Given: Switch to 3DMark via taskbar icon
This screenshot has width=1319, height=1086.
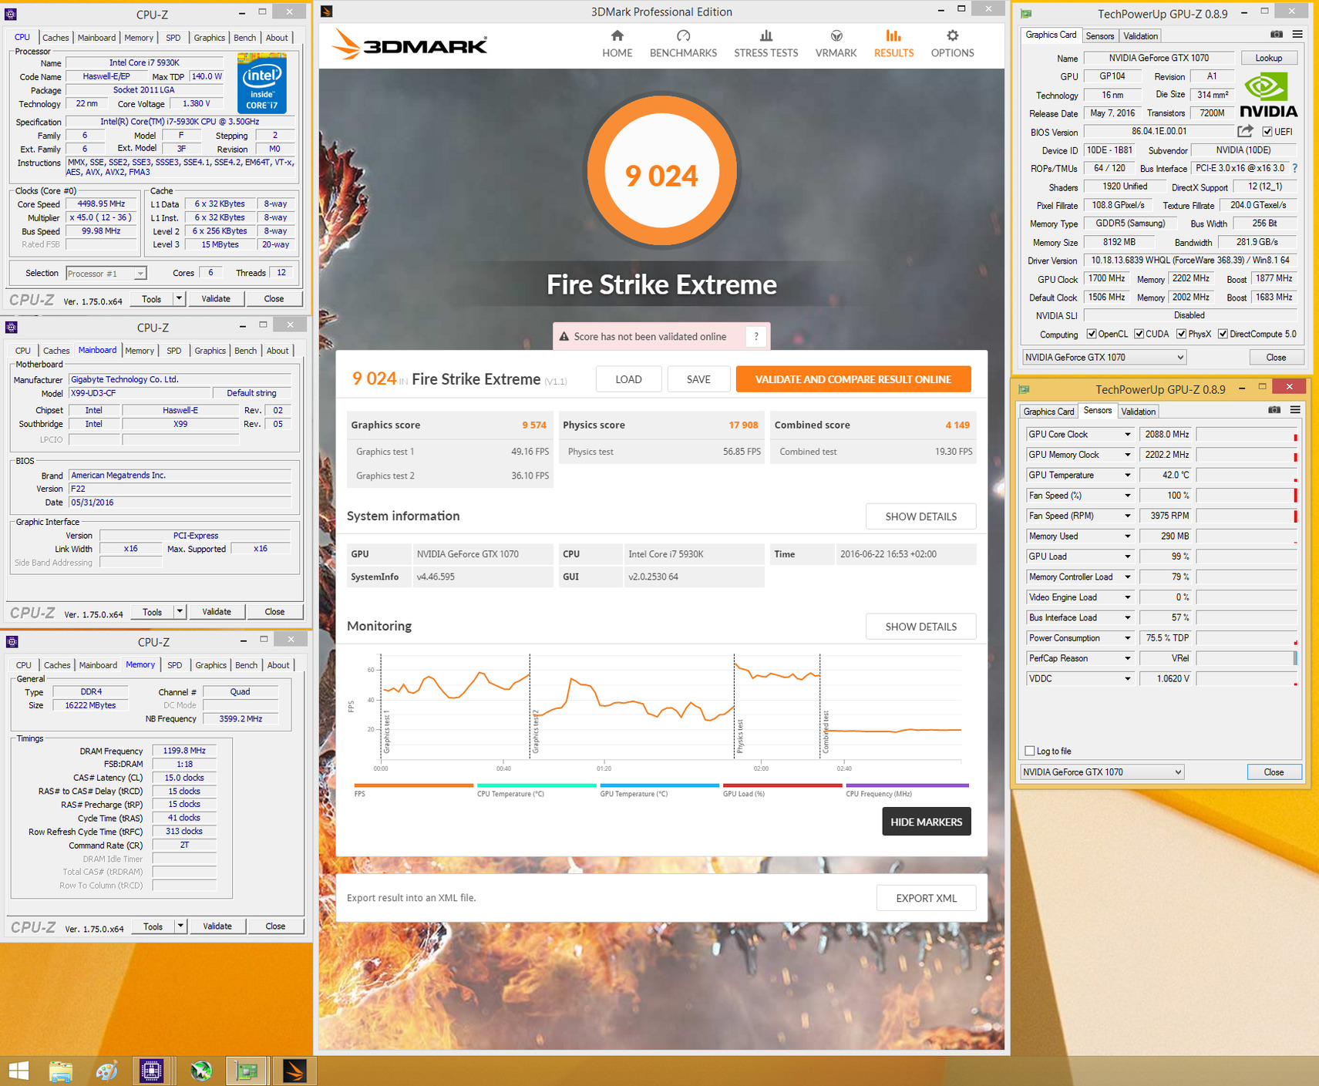Looking at the screenshot, I should pyautogui.click(x=294, y=1071).
